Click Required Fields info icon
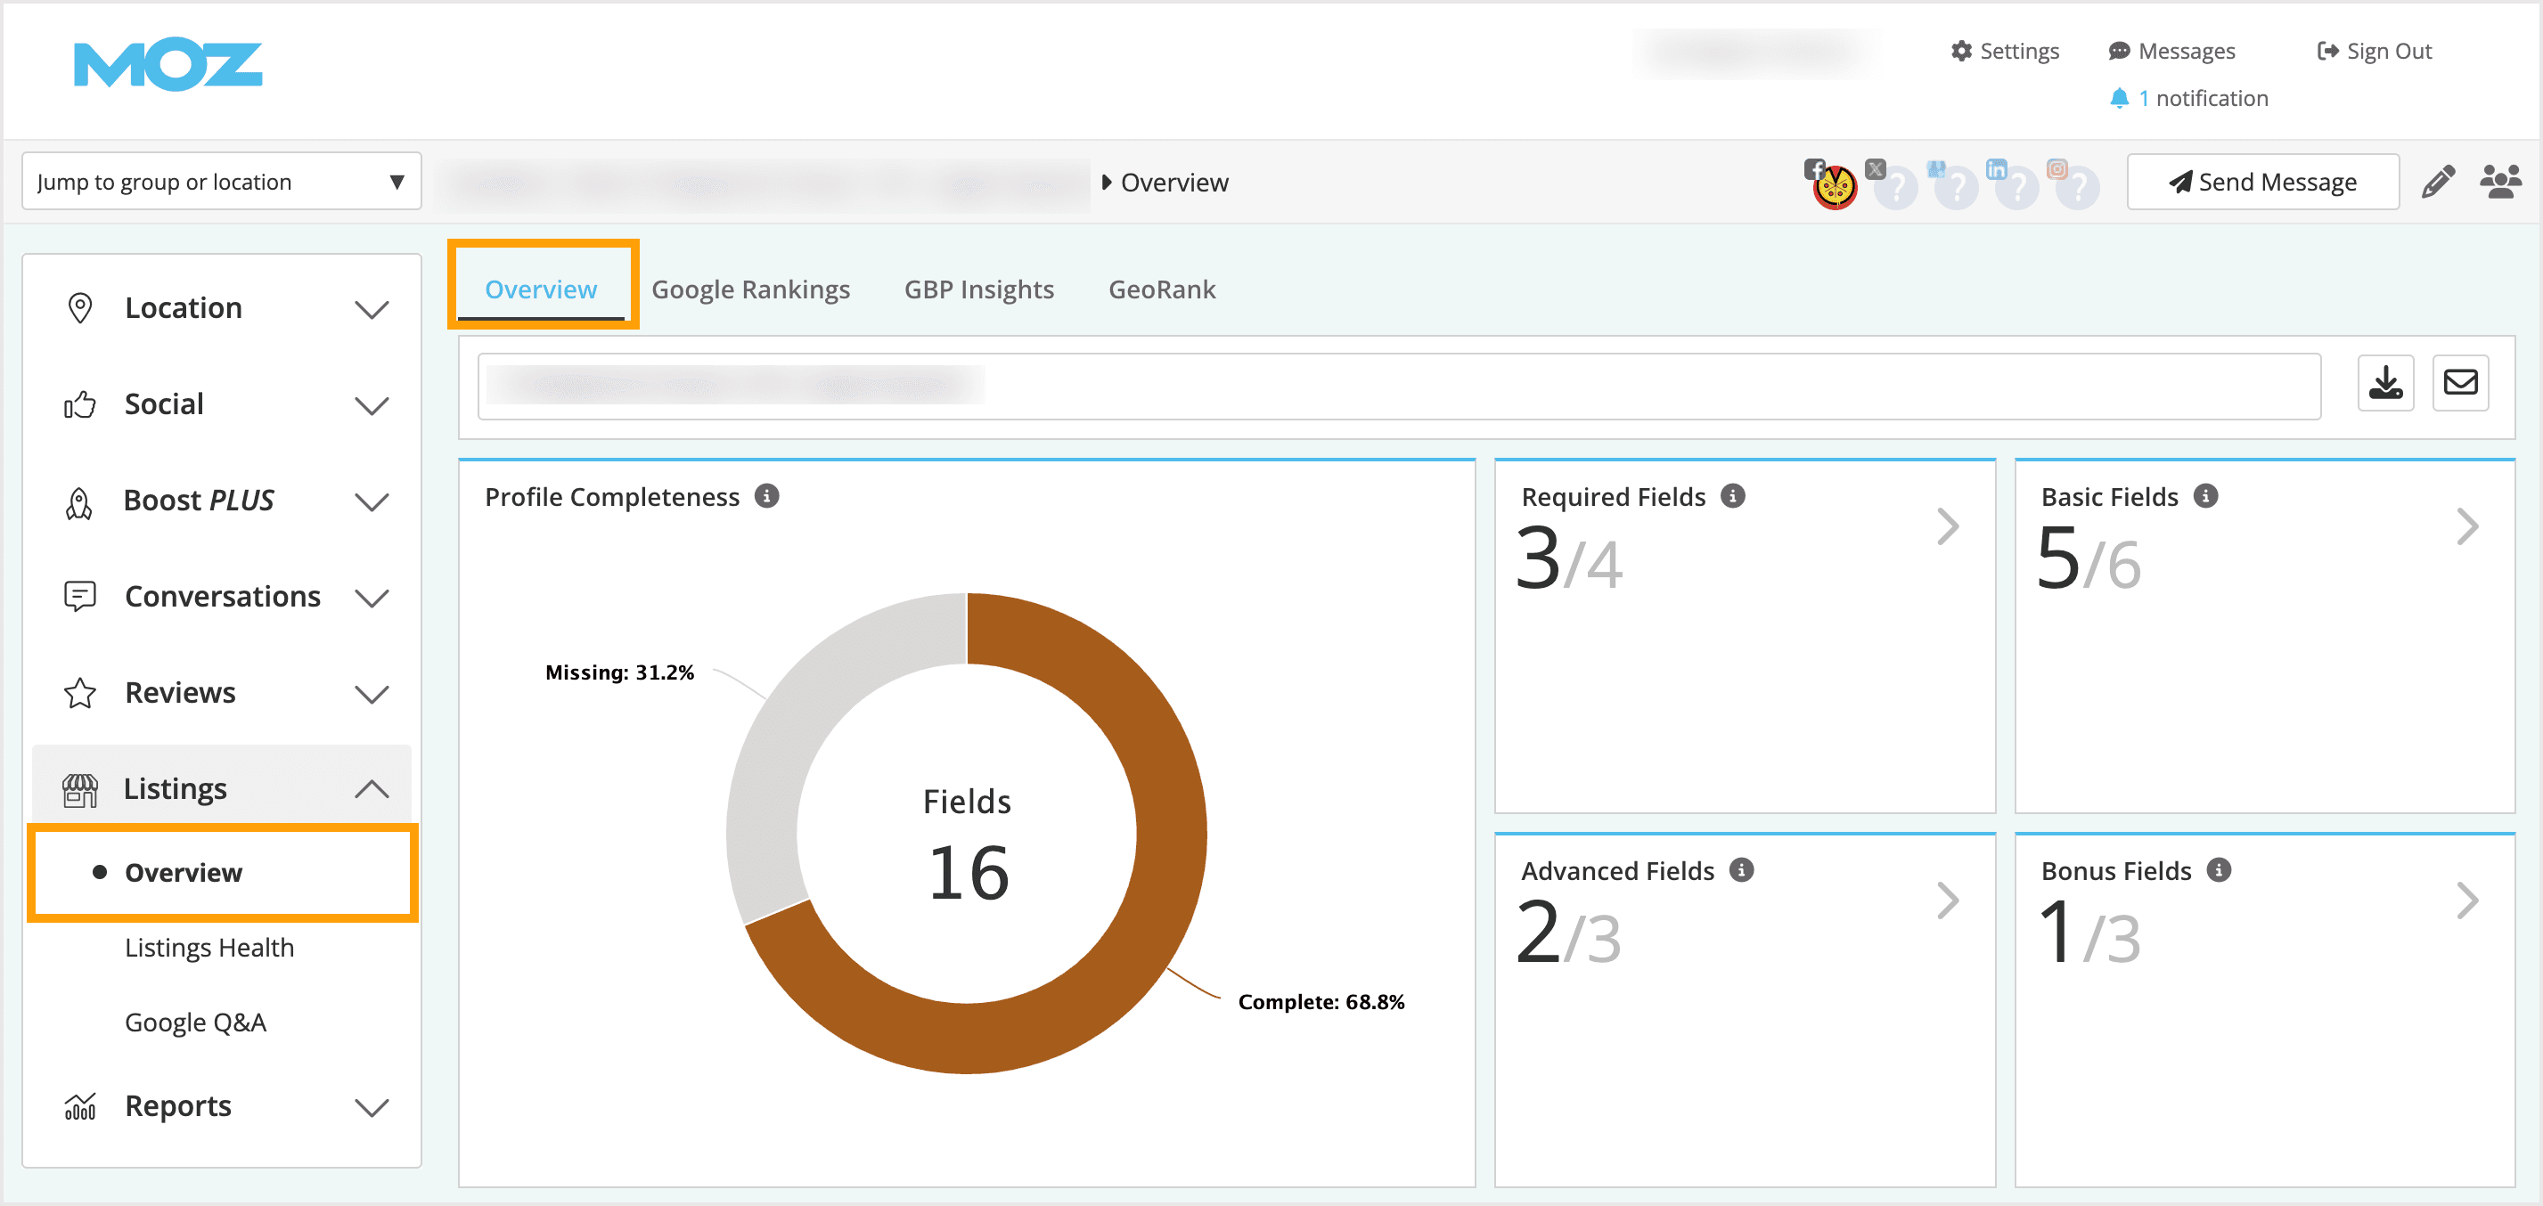Viewport: 2543px width, 1206px height. (1732, 496)
